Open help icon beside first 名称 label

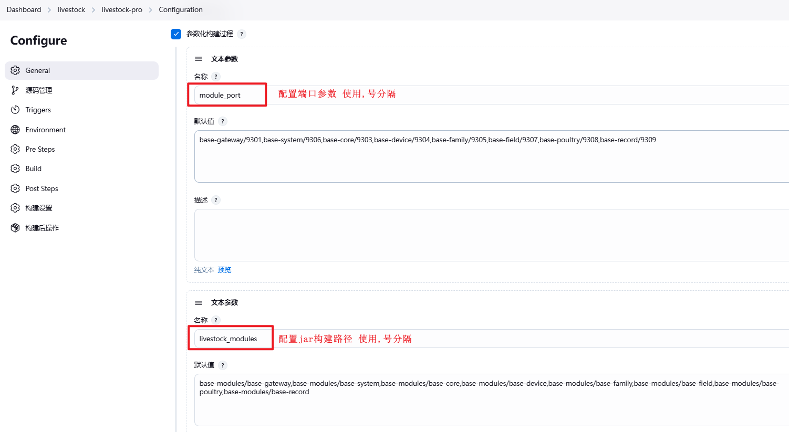coord(216,77)
